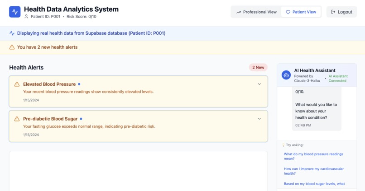Select the blood sugar levels suggested question

pyautogui.click(x=314, y=184)
